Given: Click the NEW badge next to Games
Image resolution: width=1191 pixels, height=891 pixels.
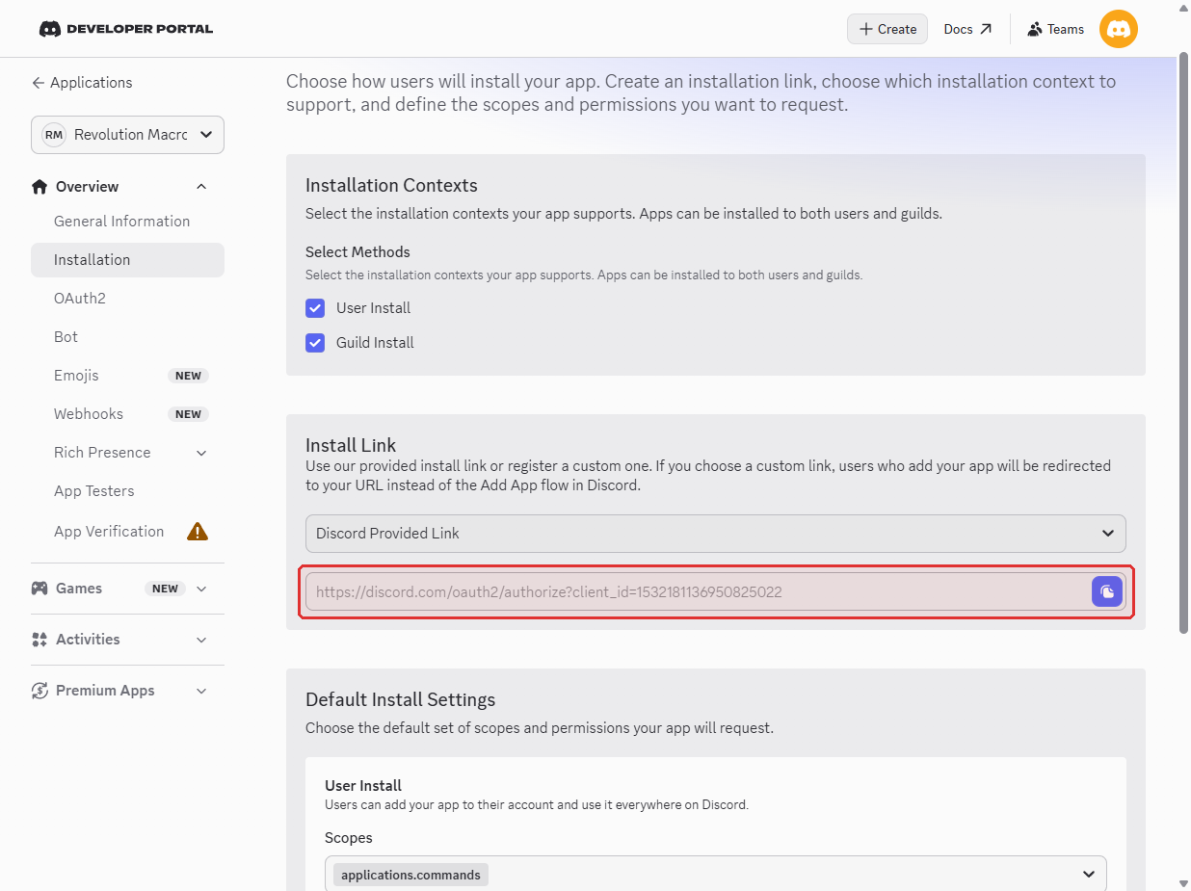Looking at the screenshot, I should [x=165, y=589].
